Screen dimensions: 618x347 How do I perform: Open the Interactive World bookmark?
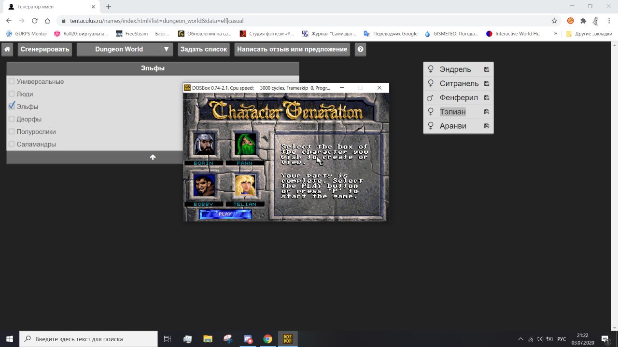[514, 34]
